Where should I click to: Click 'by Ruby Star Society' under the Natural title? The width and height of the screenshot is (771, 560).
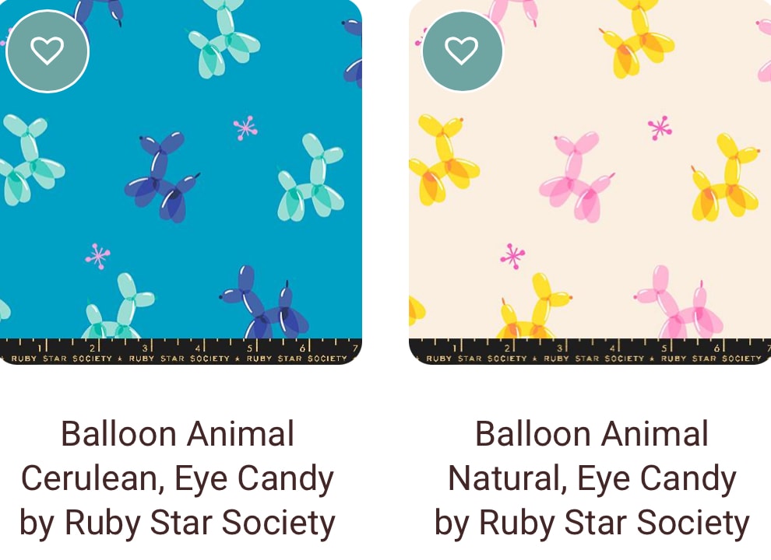pos(592,523)
